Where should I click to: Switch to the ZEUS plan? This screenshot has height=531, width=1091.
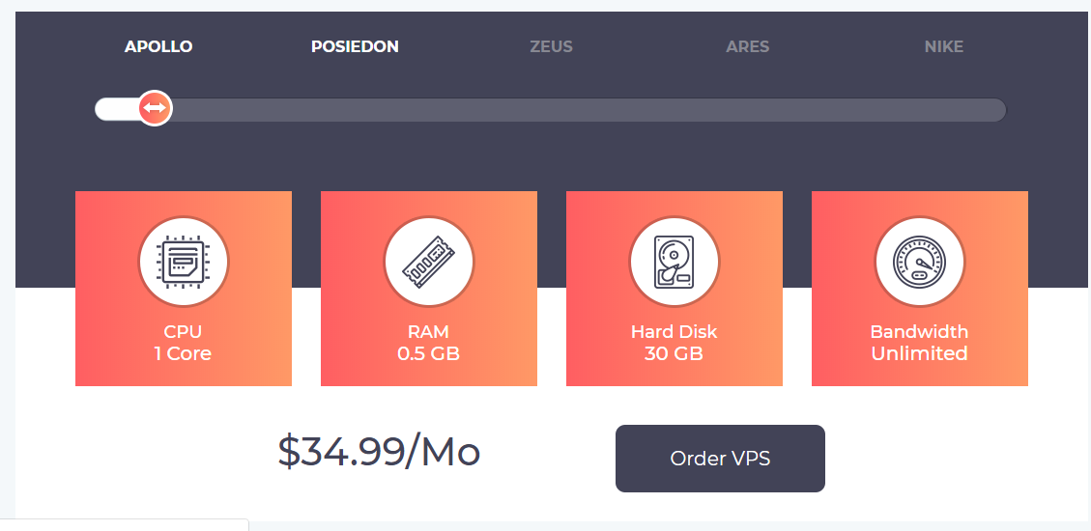point(551,46)
